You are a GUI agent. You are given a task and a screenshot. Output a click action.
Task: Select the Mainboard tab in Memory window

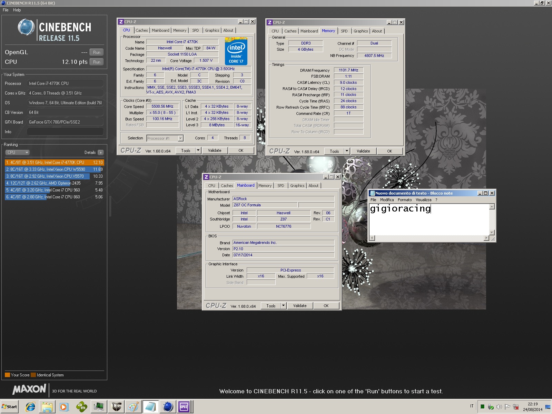tap(309, 31)
